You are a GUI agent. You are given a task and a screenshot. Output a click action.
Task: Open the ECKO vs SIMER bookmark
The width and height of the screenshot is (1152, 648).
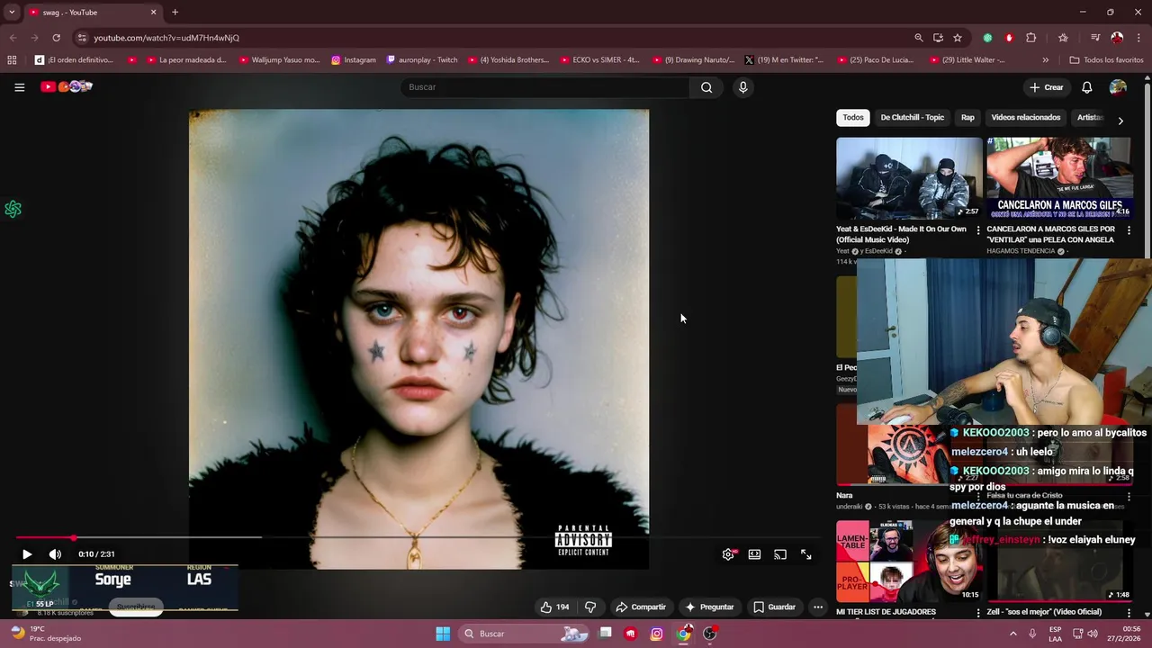click(x=599, y=60)
